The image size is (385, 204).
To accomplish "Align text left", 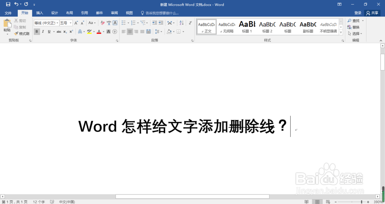I will 124,32.
